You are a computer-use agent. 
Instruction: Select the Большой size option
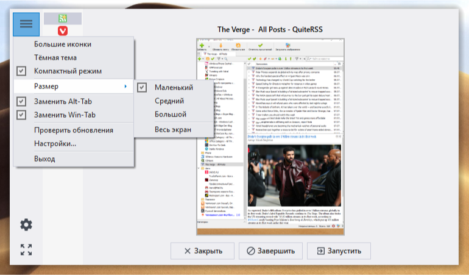click(174, 115)
